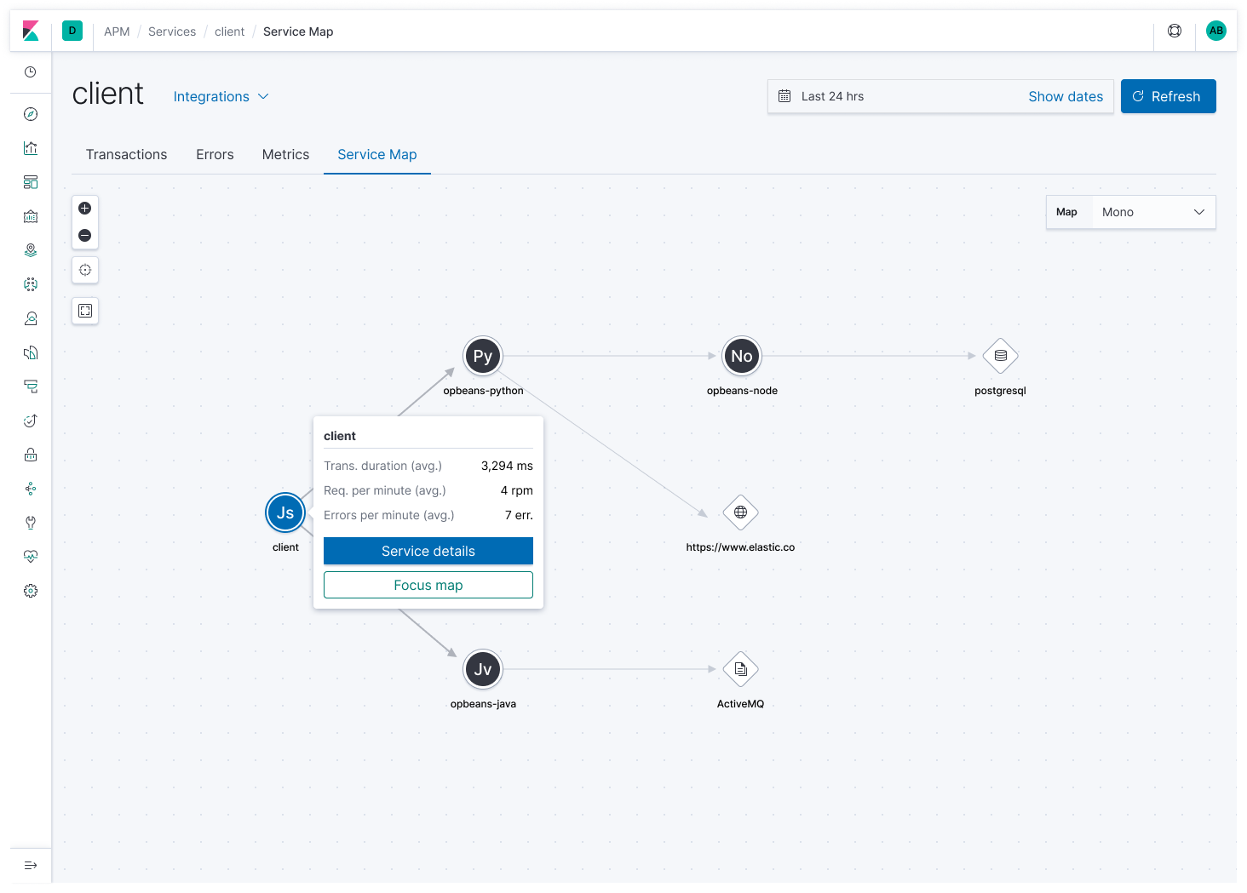Click Show dates in the time picker
The image size is (1247, 893).
point(1066,96)
